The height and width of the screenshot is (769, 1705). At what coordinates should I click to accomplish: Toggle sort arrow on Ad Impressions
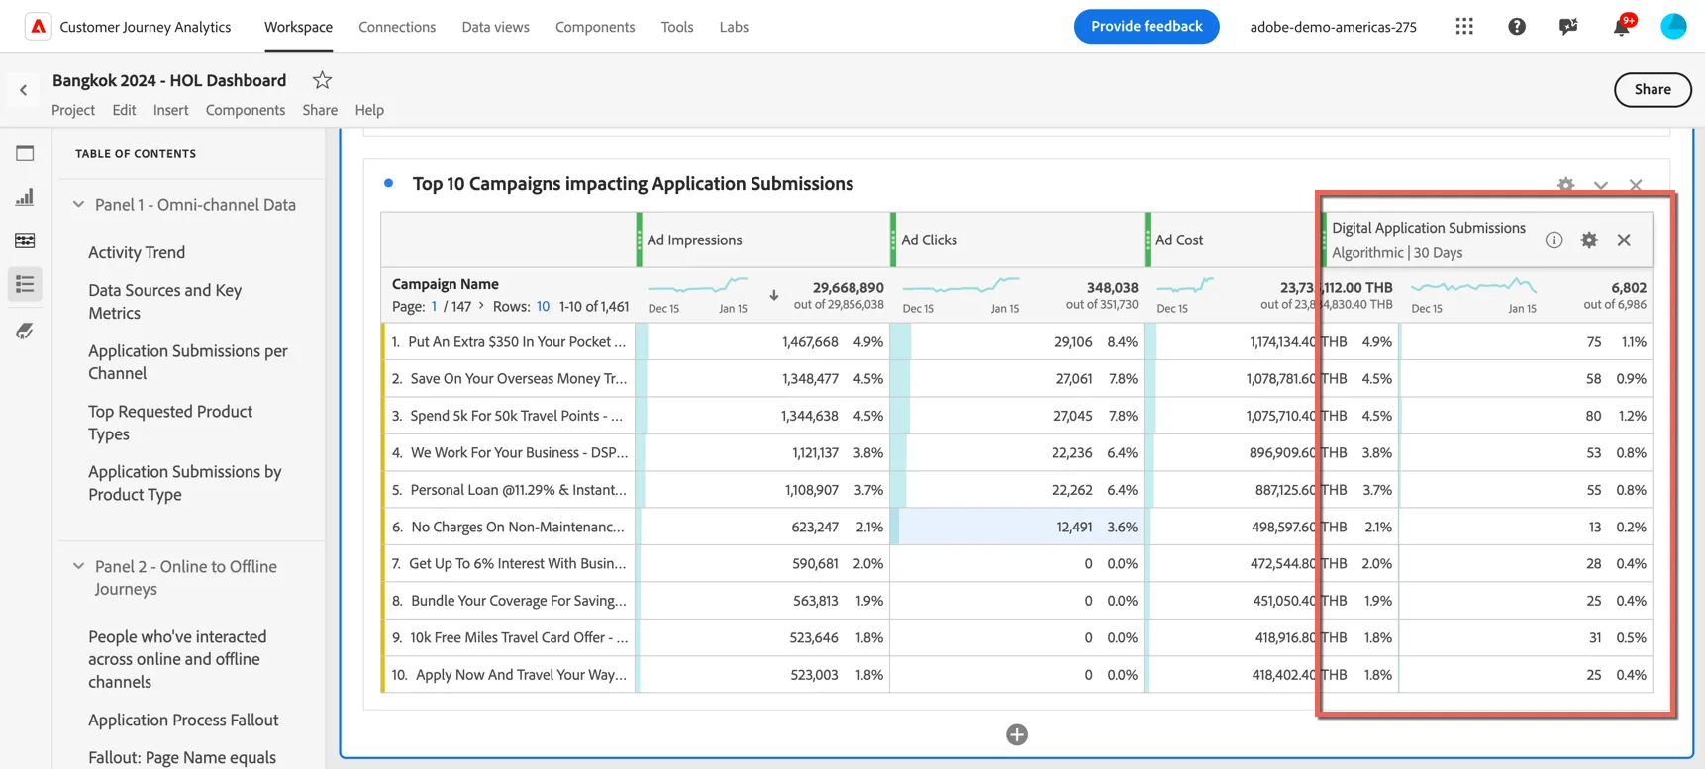tap(774, 295)
